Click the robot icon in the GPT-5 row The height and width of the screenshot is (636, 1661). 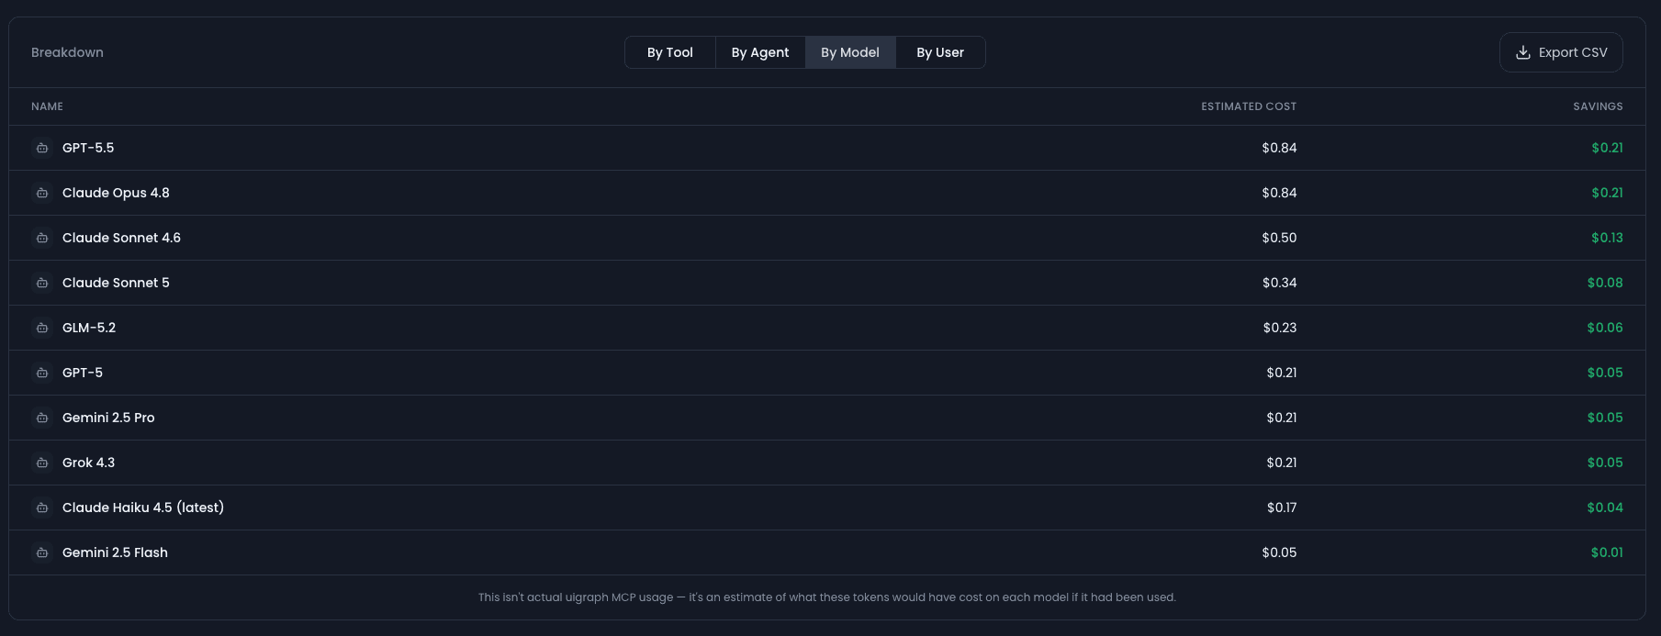coord(42,373)
